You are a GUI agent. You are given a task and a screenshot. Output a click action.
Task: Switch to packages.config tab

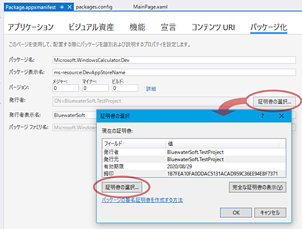pos(94,7)
